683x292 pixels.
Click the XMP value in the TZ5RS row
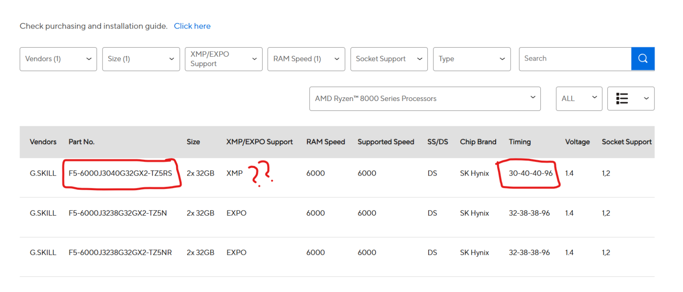(234, 173)
